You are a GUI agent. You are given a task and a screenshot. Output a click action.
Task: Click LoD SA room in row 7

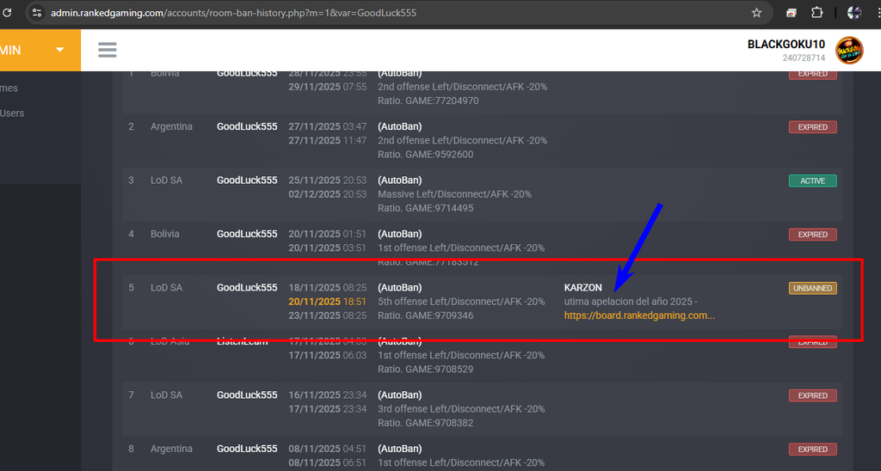click(166, 395)
